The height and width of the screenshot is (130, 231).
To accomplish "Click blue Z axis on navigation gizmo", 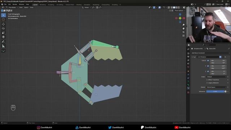I will (x=180, y=14).
